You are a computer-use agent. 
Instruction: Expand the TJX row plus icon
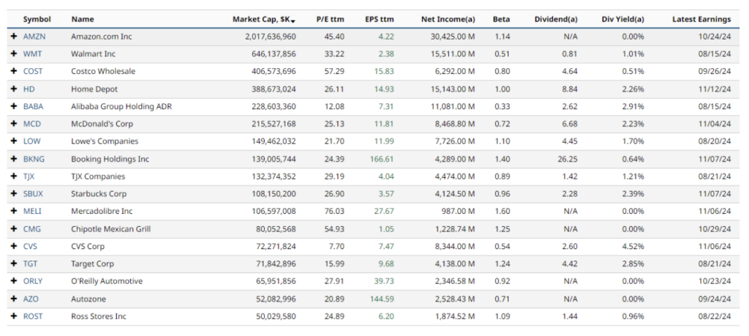(x=14, y=176)
